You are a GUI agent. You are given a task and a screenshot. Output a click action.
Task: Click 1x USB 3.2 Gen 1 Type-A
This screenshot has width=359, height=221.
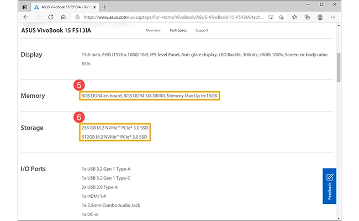pos(106,169)
